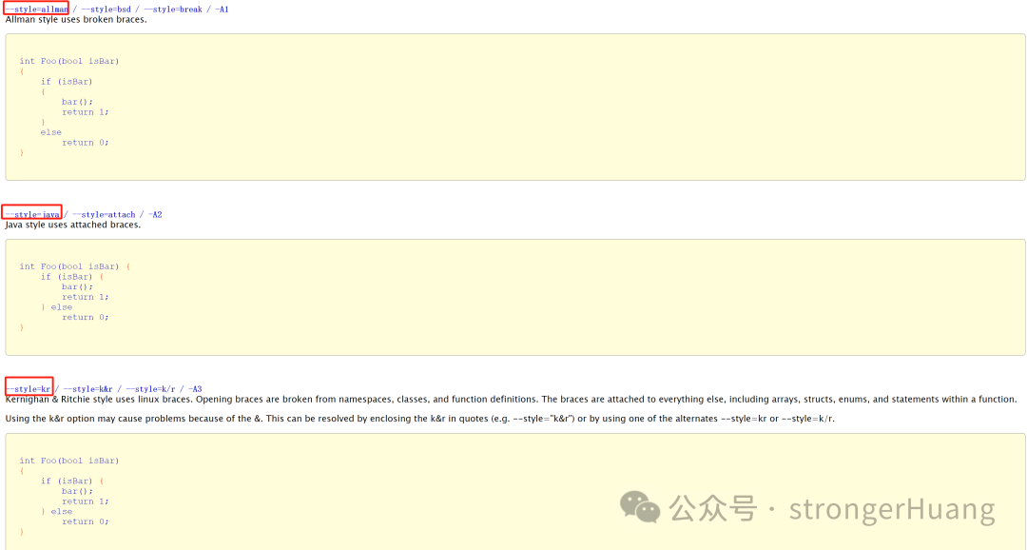This screenshot has height=550, width=1027.
Task: Click the --style=java option heading
Action: point(32,214)
